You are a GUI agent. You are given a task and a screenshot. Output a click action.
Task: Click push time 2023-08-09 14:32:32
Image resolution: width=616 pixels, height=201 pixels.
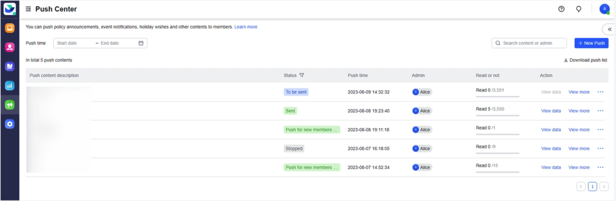368,92
